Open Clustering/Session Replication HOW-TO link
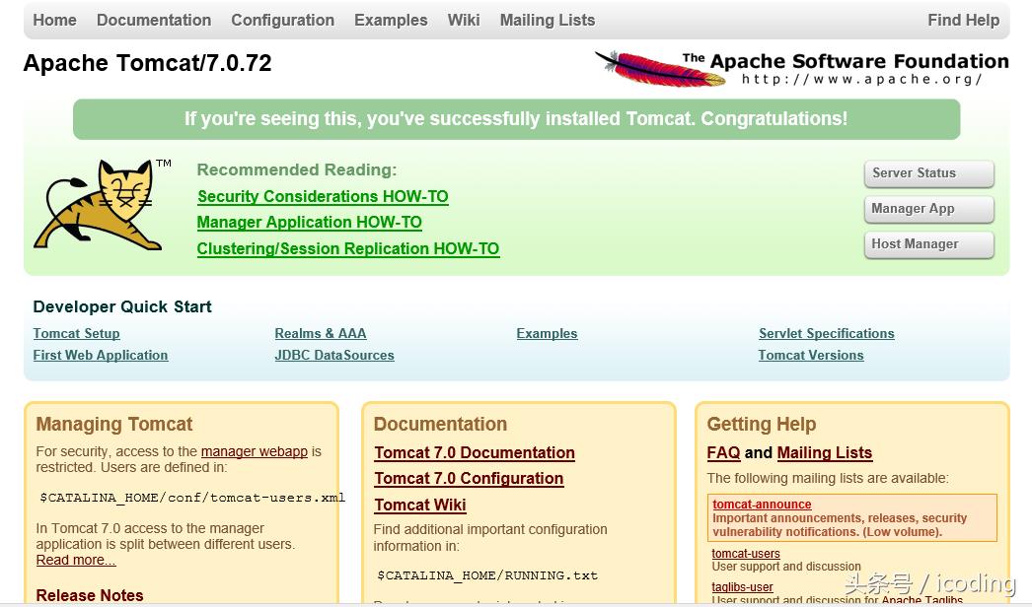The width and height of the screenshot is (1032, 607). (x=348, y=248)
